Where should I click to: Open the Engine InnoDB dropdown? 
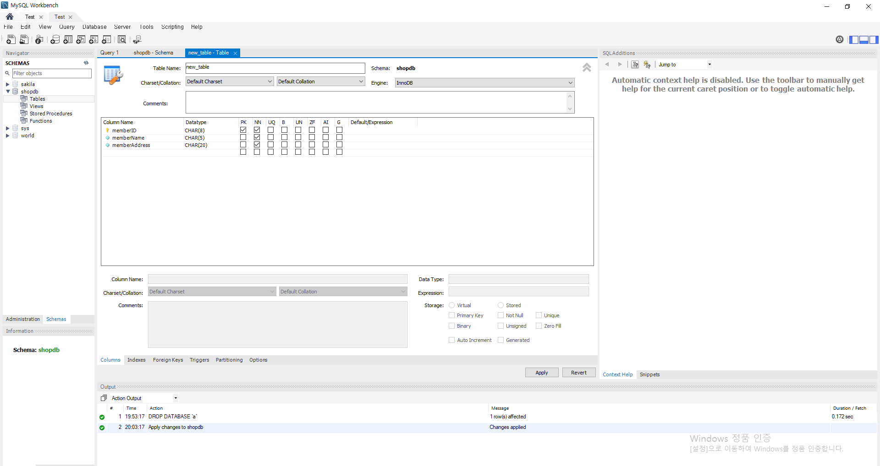(x=484, y=83)
